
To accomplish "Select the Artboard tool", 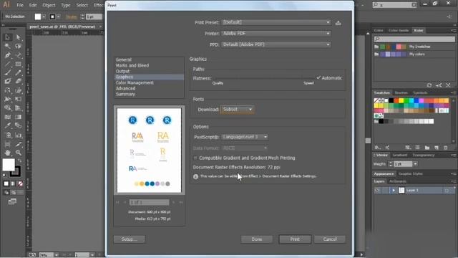I will (8, 144).
